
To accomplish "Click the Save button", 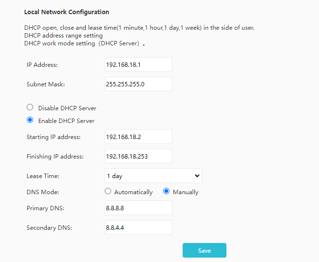I will point(205,250).
